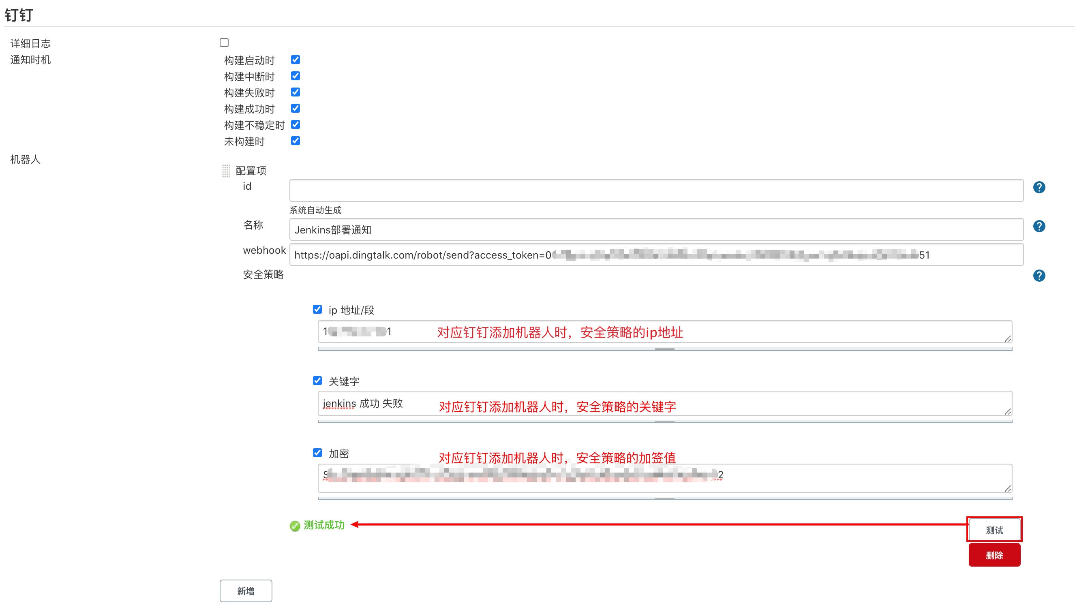The width and height of the screenshot is (1075, 612).
Task: Collapse the 关键字 security option
Action: 317,381
